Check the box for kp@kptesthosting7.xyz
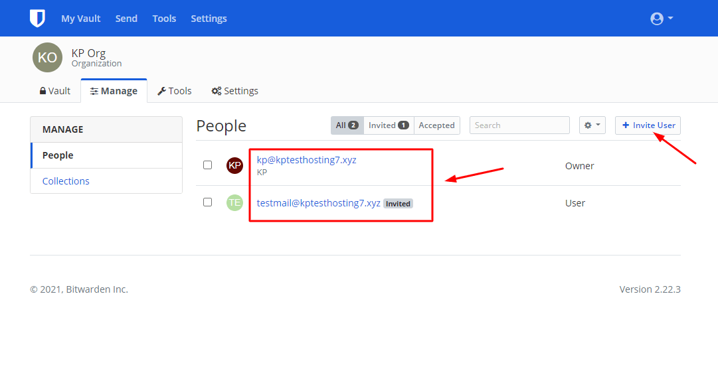The width and height of the screenshot is (718, 369). [207, 165]
